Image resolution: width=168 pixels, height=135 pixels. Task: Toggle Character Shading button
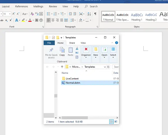click(37, 20)
